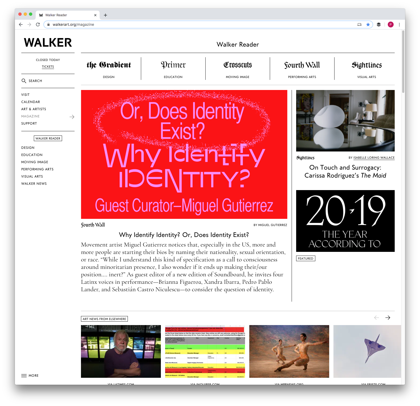Viewport: 420px width, 406px height.
Task: Click the browser forward arrow
Action: tap(29, 24)
